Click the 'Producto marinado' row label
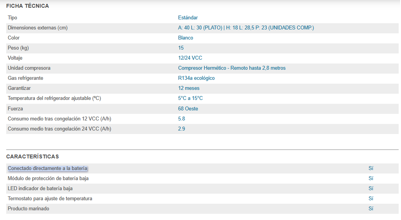The image size is (401, 220). click(x=28, y=209)
